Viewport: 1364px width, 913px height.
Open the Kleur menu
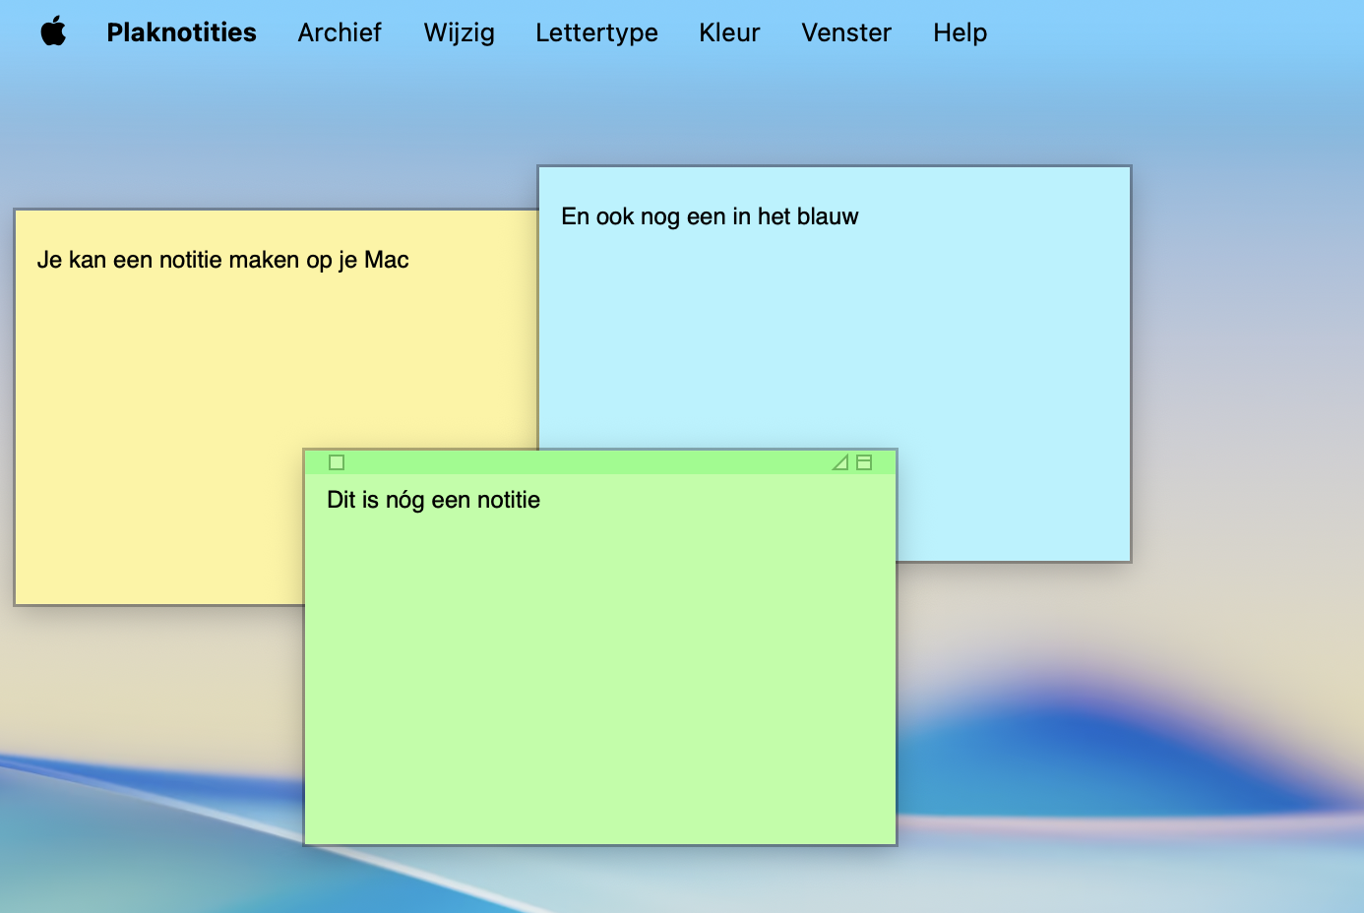[729, 31]
